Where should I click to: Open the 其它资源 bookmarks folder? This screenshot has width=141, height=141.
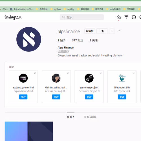[98, 9]
